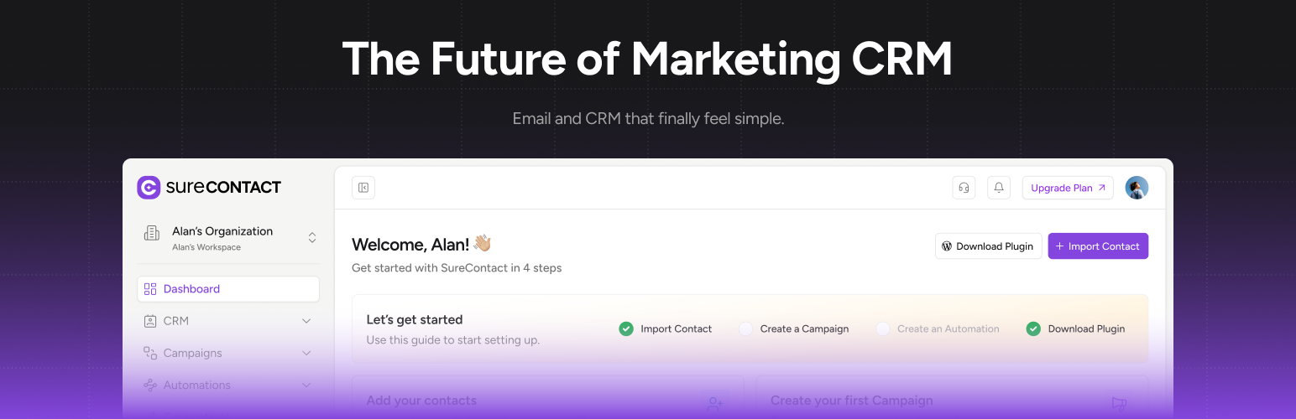Click the Automations sidebar icon
This screenshot has width=1296, height=419.
click(150, 385)
